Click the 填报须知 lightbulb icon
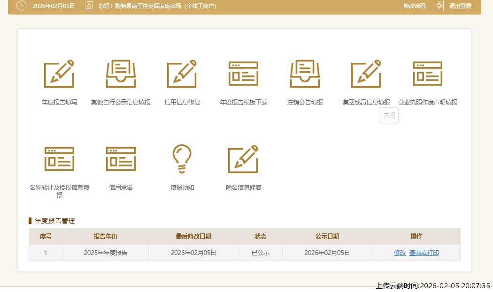493x292 pixels. coord(182,159)
